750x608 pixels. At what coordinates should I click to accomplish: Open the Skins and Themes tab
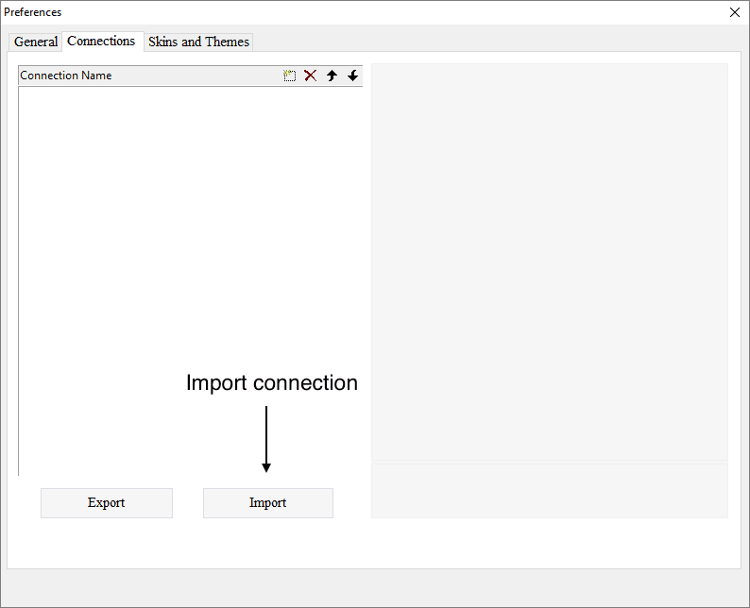[x=198, y=42]
